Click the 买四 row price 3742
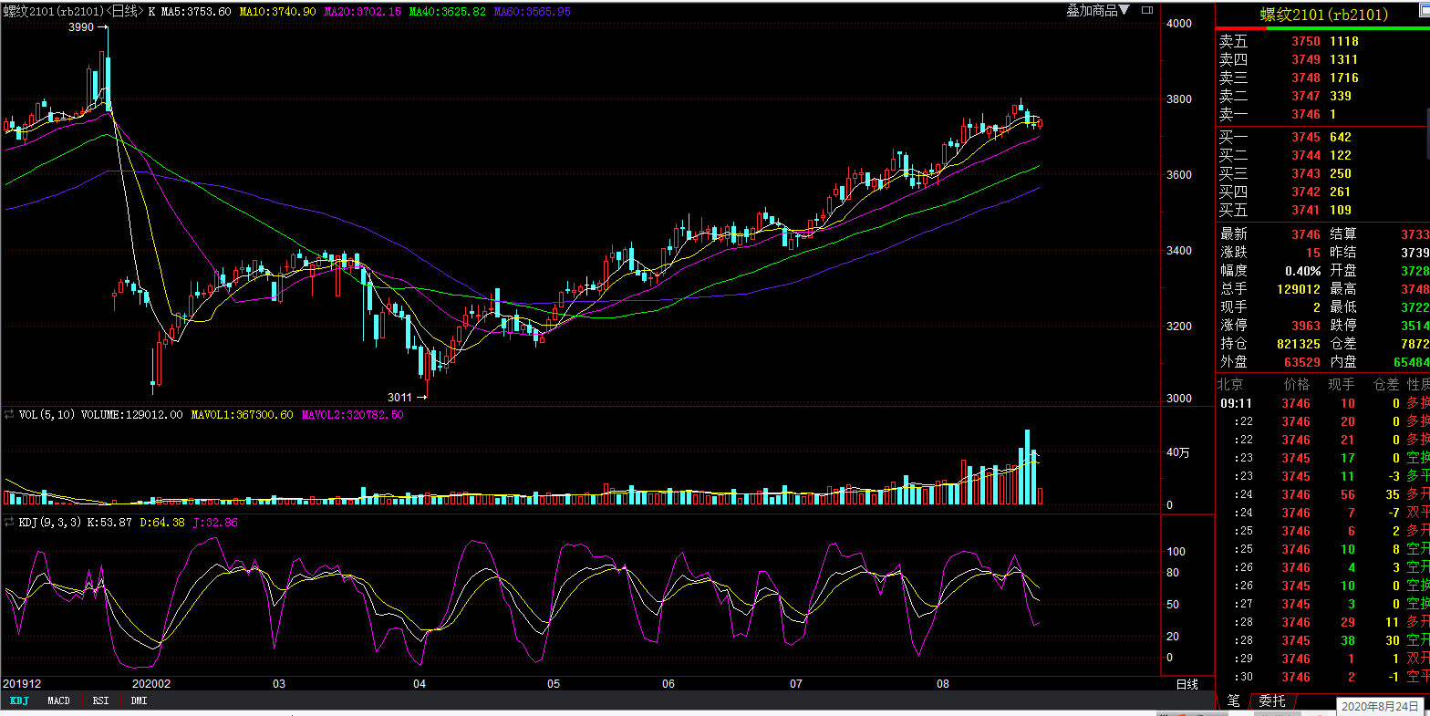 [1305, 192]
